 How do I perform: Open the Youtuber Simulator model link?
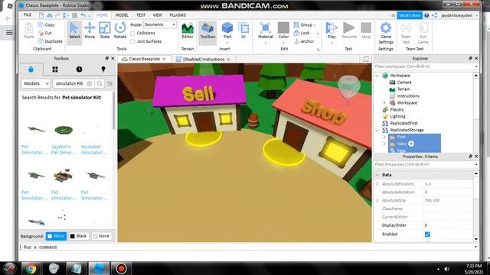point(94,150)
